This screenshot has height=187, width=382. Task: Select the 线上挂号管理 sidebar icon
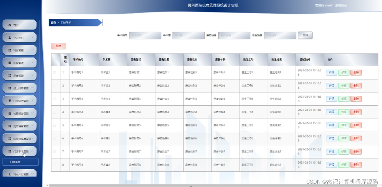tap(10, 88)
